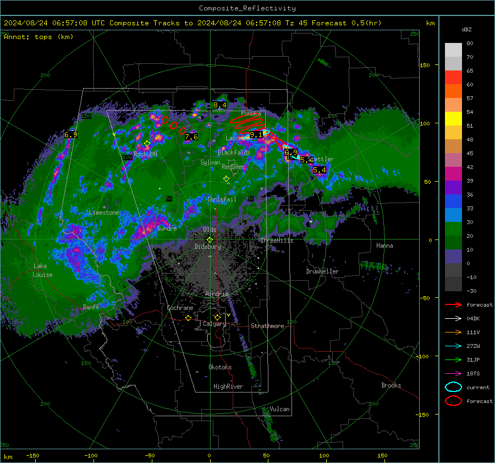
Task: Click the Banff location label
Action: pos(91,307)
